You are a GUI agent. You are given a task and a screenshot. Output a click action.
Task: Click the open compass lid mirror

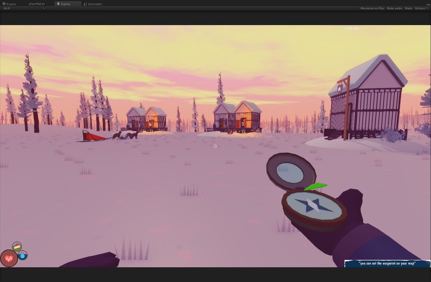290,172
